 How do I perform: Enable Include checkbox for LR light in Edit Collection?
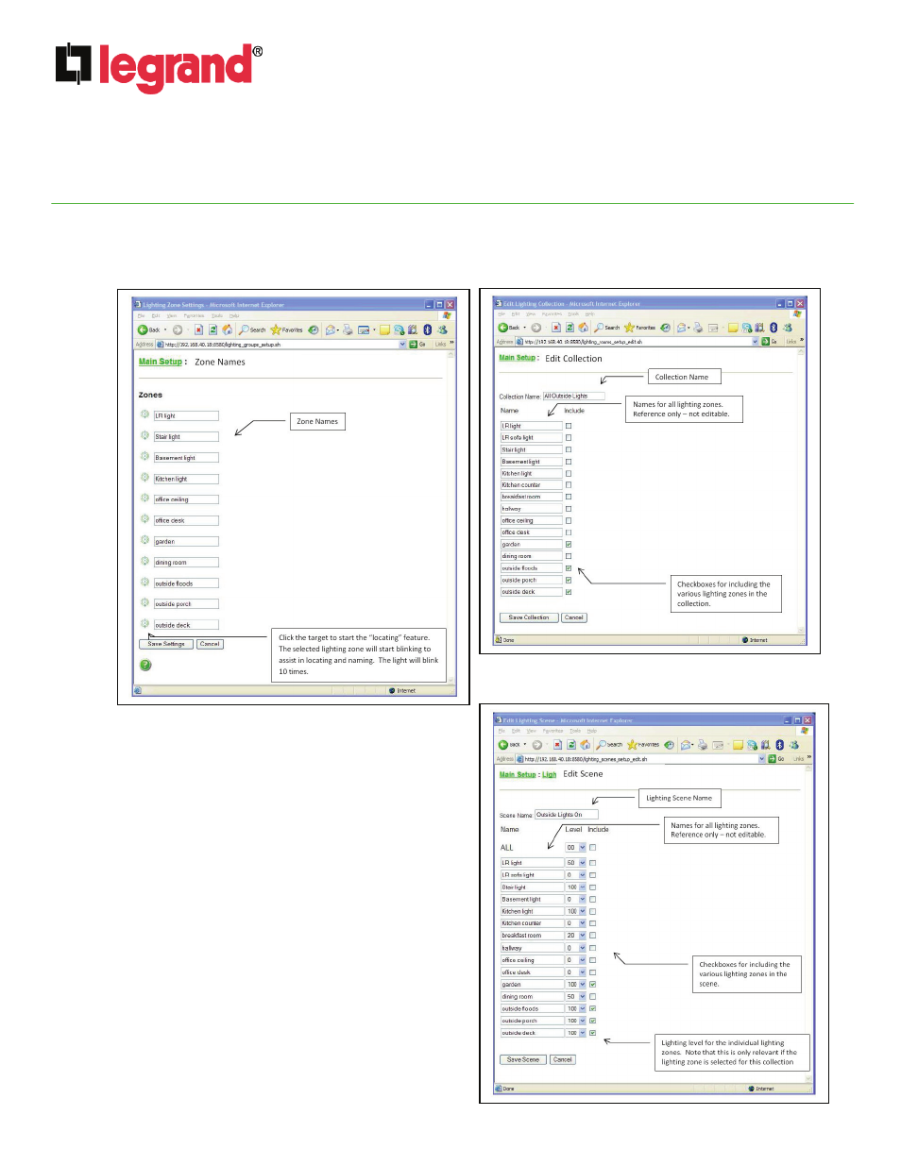tap(569, 426)
